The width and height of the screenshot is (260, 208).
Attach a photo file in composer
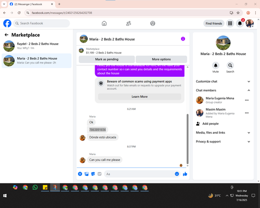pos(86,174)
